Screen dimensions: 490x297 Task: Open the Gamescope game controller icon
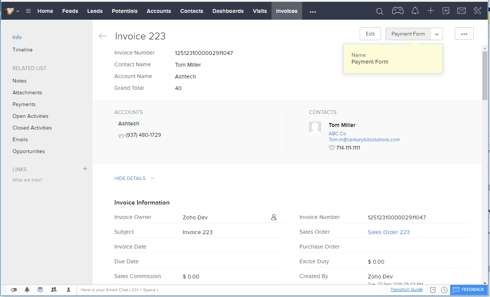(398, 11)
